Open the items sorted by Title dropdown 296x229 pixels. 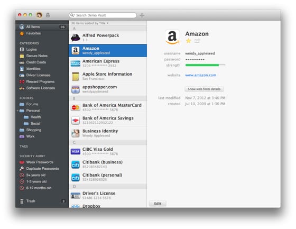click(90, 23)
